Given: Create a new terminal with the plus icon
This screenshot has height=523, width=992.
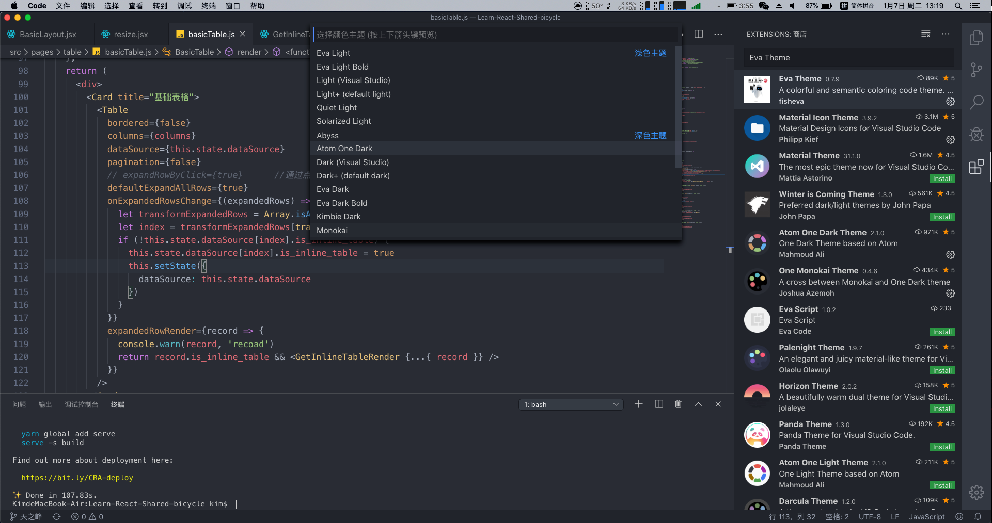Looking at the screenshot, I should click(639, 404).
